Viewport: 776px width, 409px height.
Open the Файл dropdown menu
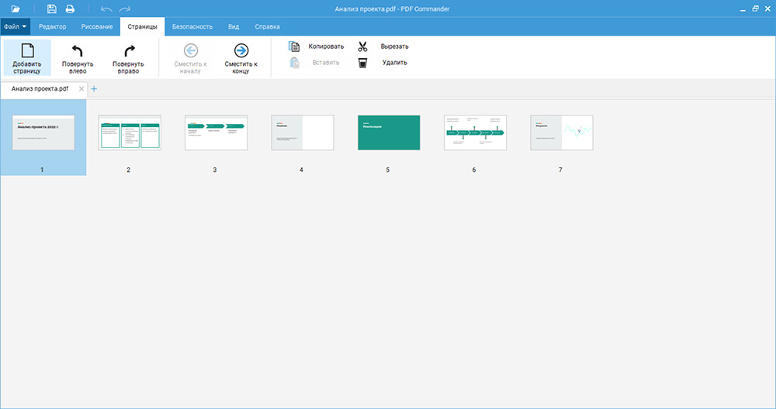[x=16, y=26]
